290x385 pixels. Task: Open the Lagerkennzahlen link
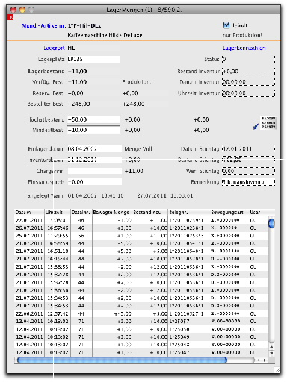point(244,48)
